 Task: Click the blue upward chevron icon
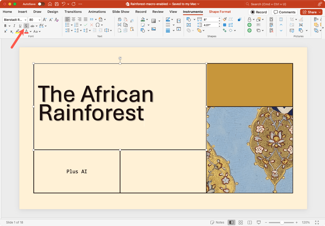pyautogui.click(x=281, y=25)
